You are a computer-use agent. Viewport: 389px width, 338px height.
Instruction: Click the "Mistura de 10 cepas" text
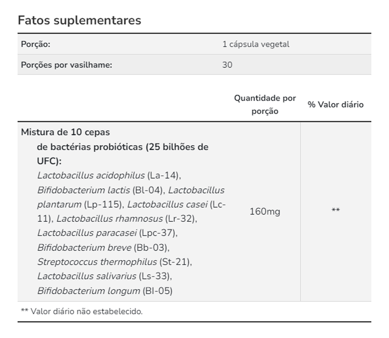(66, 132)
